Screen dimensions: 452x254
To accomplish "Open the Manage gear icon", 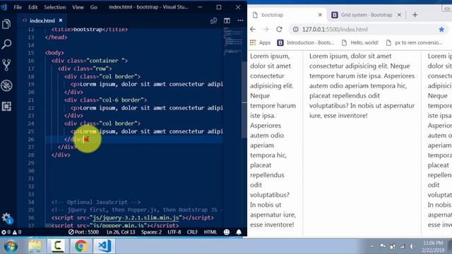I will click(6, 218).
